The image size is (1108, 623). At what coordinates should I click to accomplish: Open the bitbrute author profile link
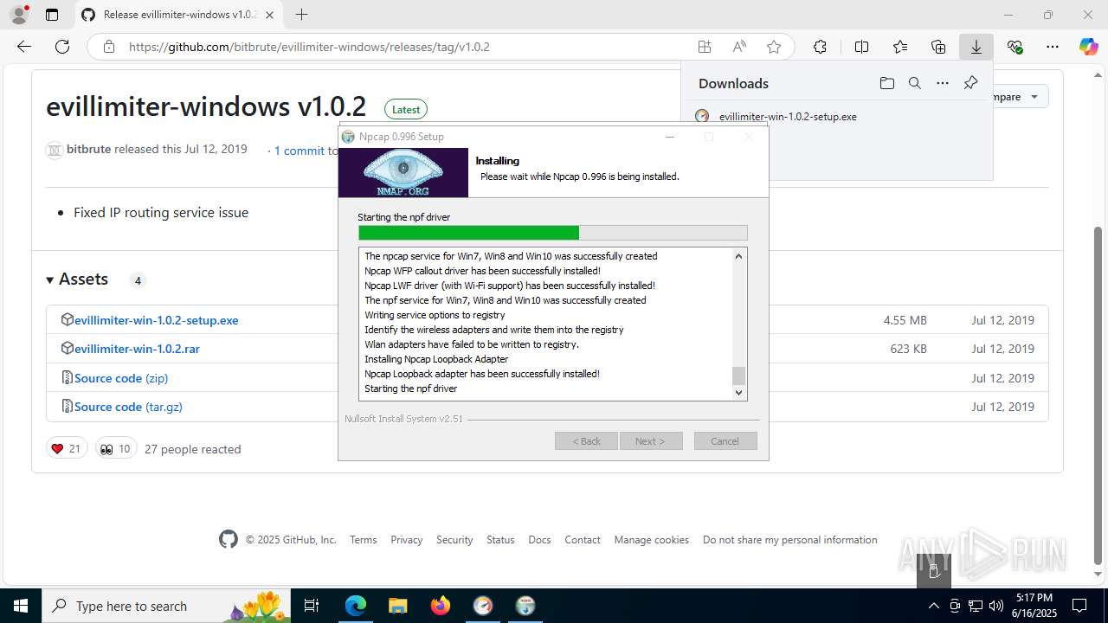(88, 149)
